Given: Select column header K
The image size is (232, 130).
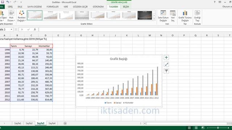Looking at the screenshot, I should [x=127, y=35].
